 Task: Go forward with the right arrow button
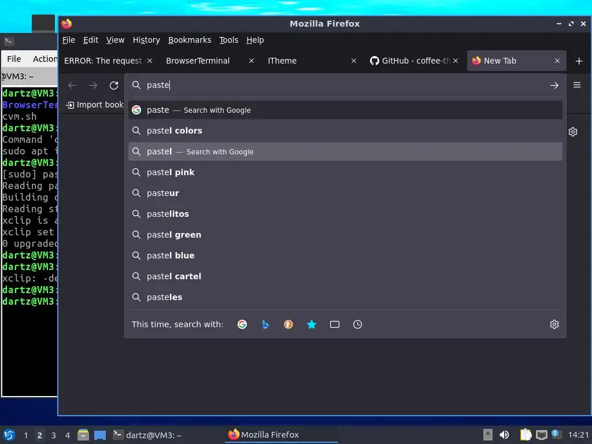[93, 86]
